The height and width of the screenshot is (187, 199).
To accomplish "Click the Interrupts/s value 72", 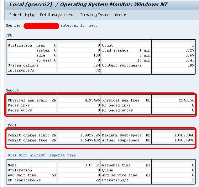I will click(98, 70).
